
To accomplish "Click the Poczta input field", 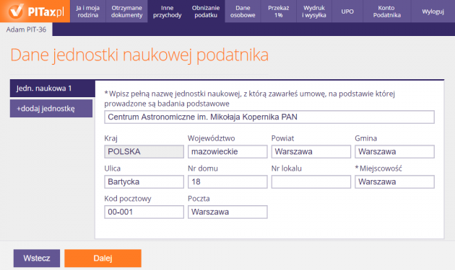I will point(227,212).
